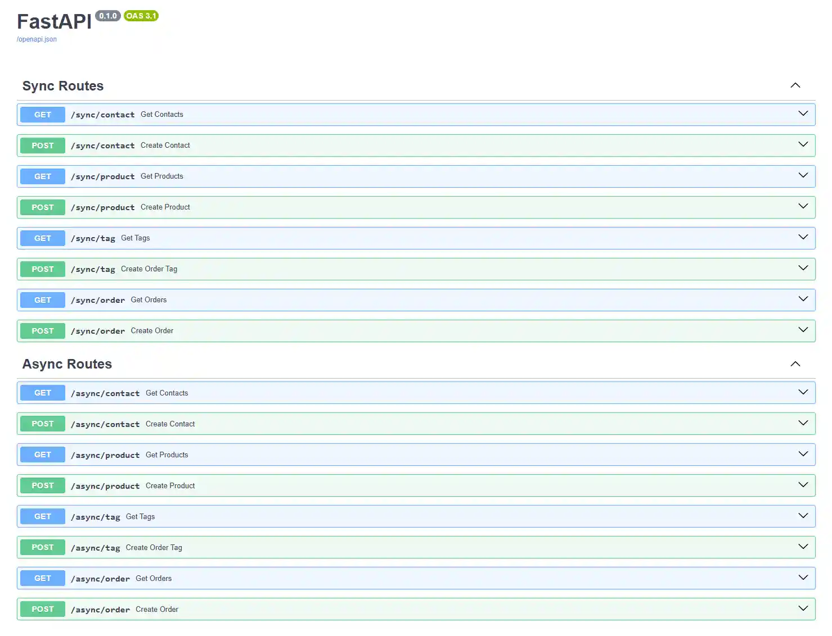Image resolution: width=832 pixels, height=636 pixels.
Task: Expand the GET /sync/product operation chevron
Action: (803, 175)
